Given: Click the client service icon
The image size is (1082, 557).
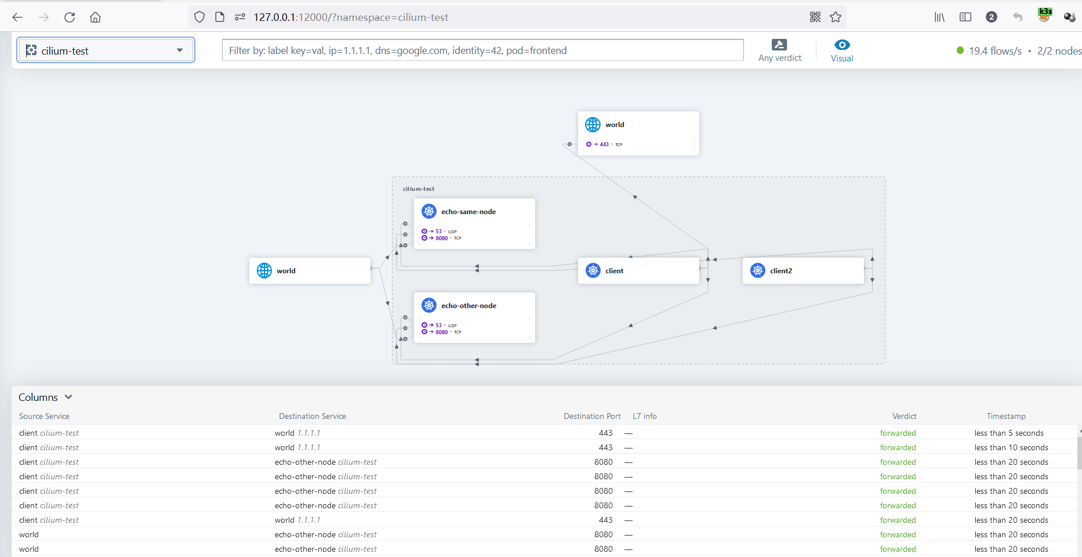Looking at the screenshot, I should click(x=593, y=270).
